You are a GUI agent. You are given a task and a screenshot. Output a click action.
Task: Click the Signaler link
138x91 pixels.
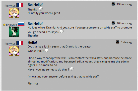click(x=33, y=35)
